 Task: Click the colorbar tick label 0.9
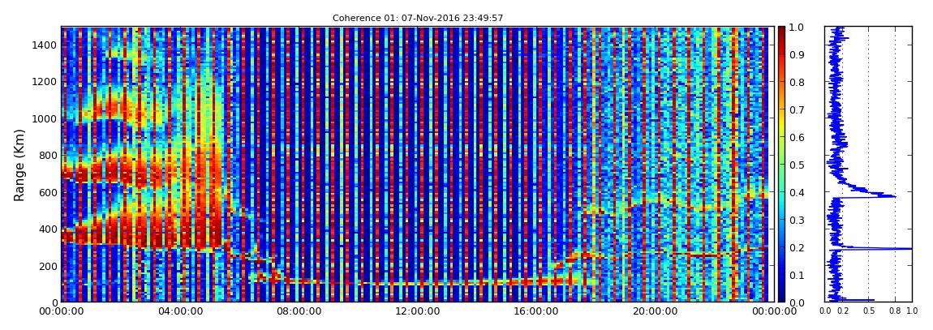pos(796,54)
